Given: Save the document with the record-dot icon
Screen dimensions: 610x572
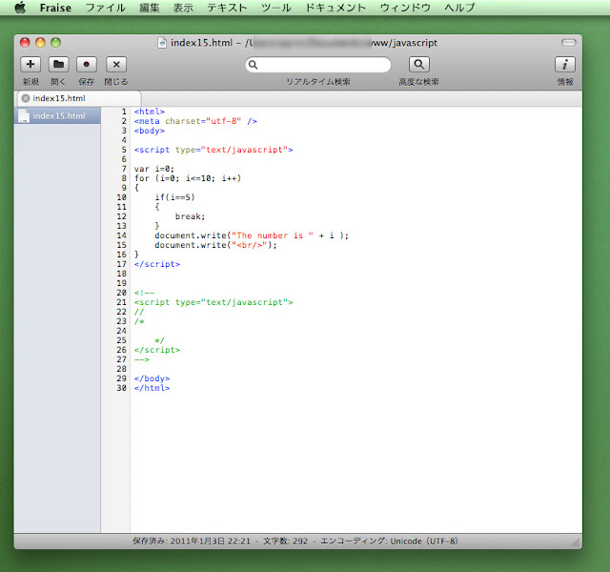Looking at the screenshot, I should tap(87, 64).
